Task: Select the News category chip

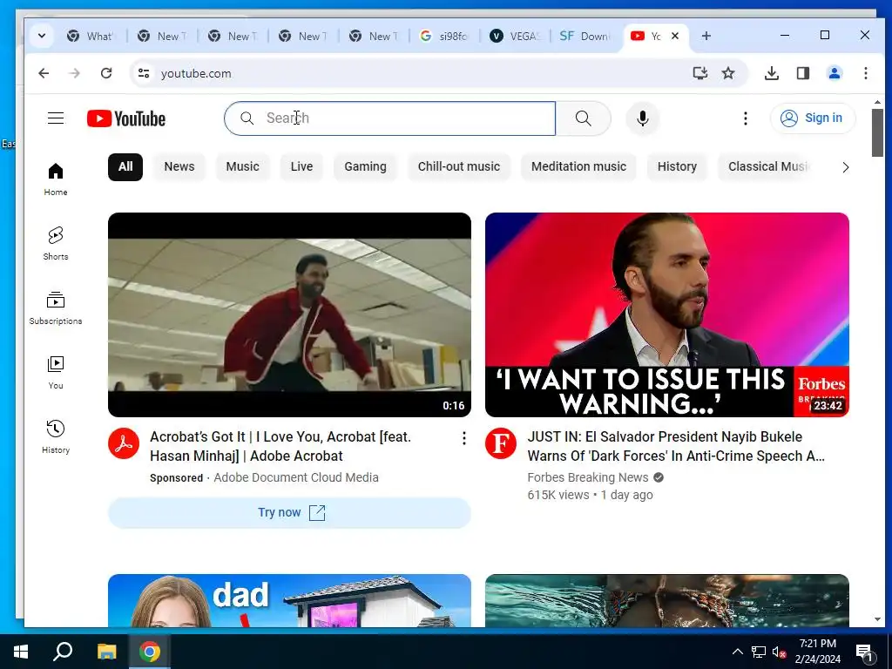Action: tap(179, 166)
